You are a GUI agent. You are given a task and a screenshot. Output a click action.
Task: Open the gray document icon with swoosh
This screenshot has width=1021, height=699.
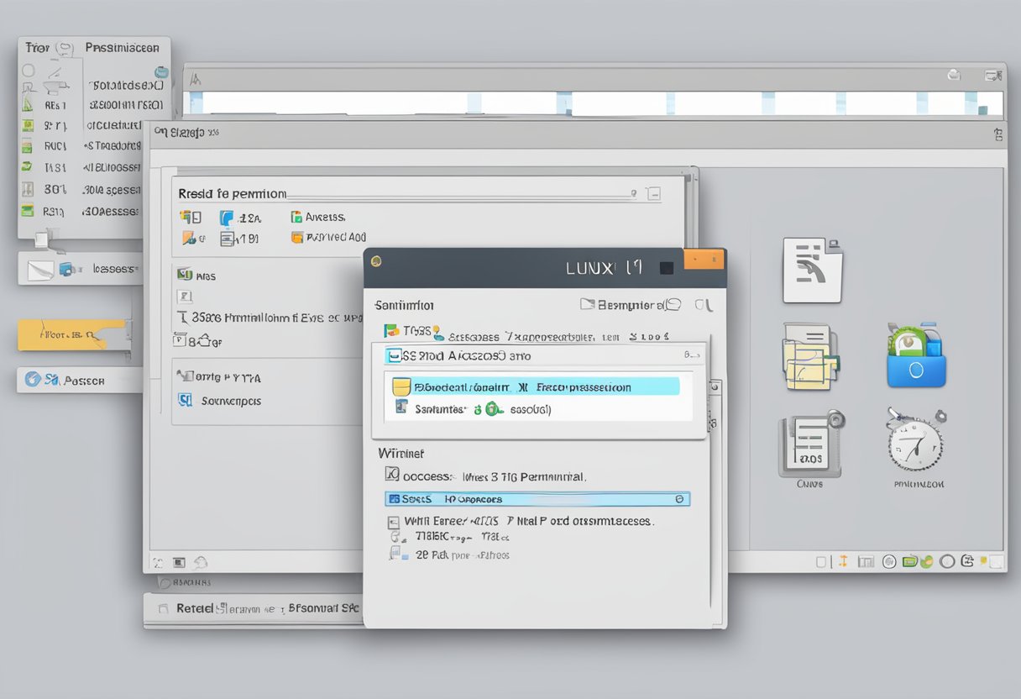(x=811, y=270)
